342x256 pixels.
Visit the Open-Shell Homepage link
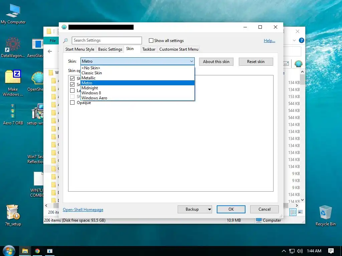(83, 210)
